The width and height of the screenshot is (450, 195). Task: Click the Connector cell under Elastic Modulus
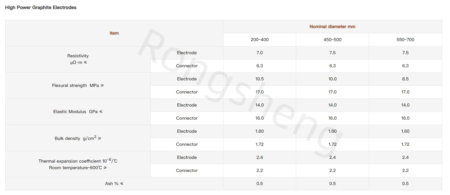click(187, 118)
